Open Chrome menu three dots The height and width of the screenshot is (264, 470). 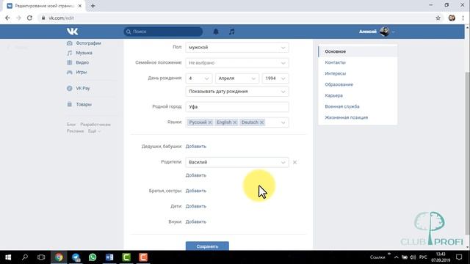[x=463, y=18]
